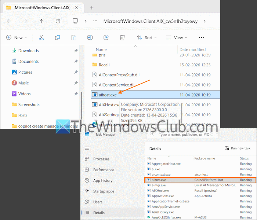This screenshot has height=220, width=257.
Task: Click the pin icon next to Videos
Action: pos(76,94)
